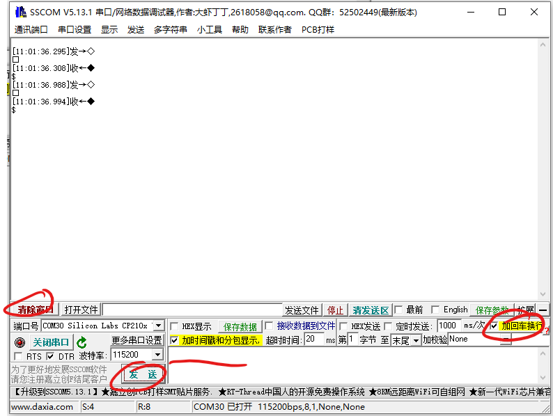This screenshot has height=416, width=553.
Task: Open the 帮助 menu
Action: (240, 30)
